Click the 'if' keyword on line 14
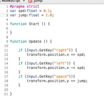The width and height of the screenshot is (104, 99). [x=21, y=63]
